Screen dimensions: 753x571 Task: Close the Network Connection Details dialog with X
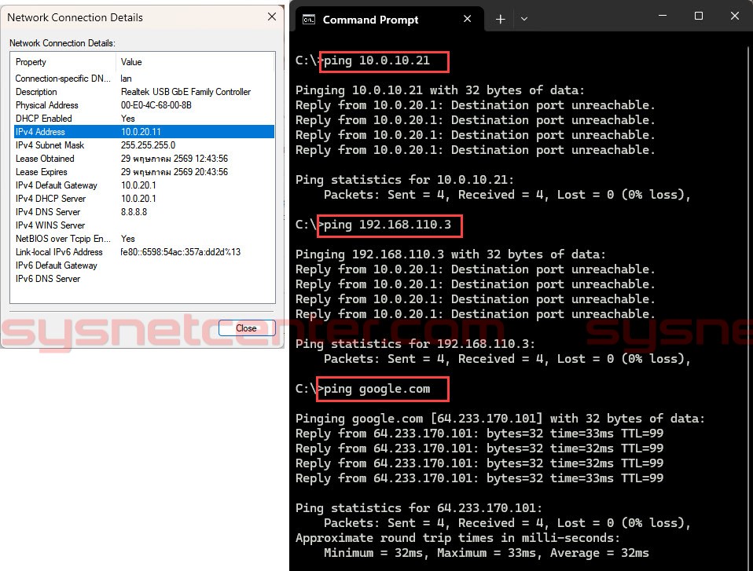[x=272, y=16]
